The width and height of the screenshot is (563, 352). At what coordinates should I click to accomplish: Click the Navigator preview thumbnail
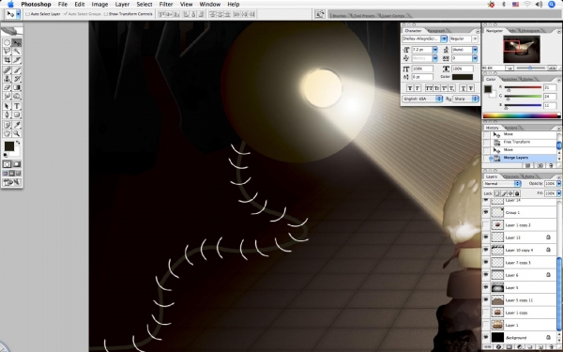[522, 49]
